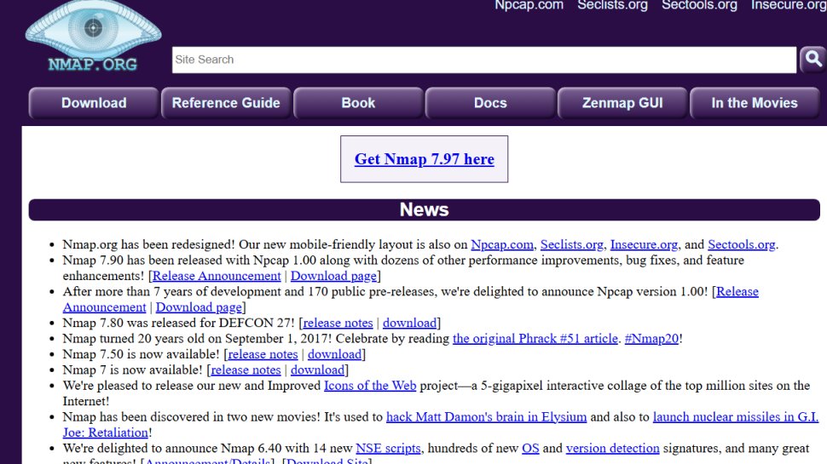This screenshot has height=464, width=827.
Task: Click the magnifying glass search button
Action: 813,60
